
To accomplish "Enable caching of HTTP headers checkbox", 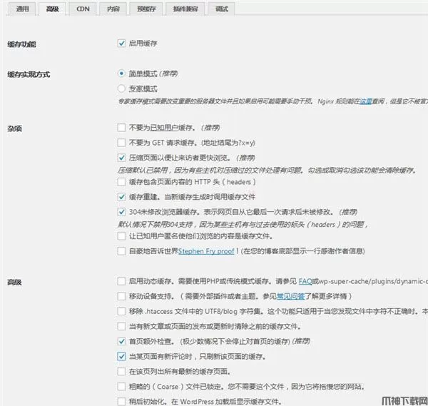I will pyautogui.click(x=121, y=182).
